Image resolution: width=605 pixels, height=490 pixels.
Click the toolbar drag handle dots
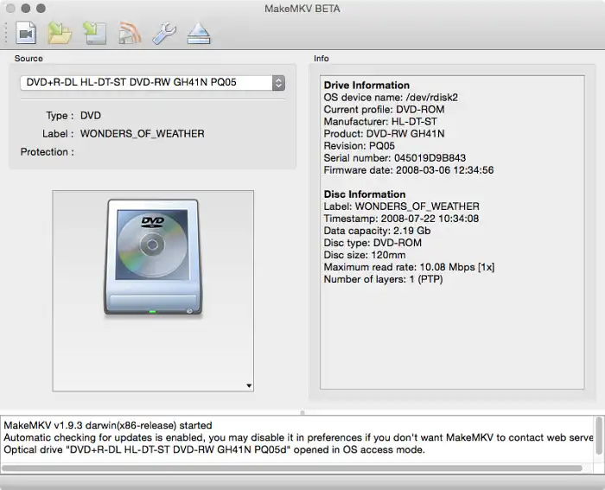point(7,33)
